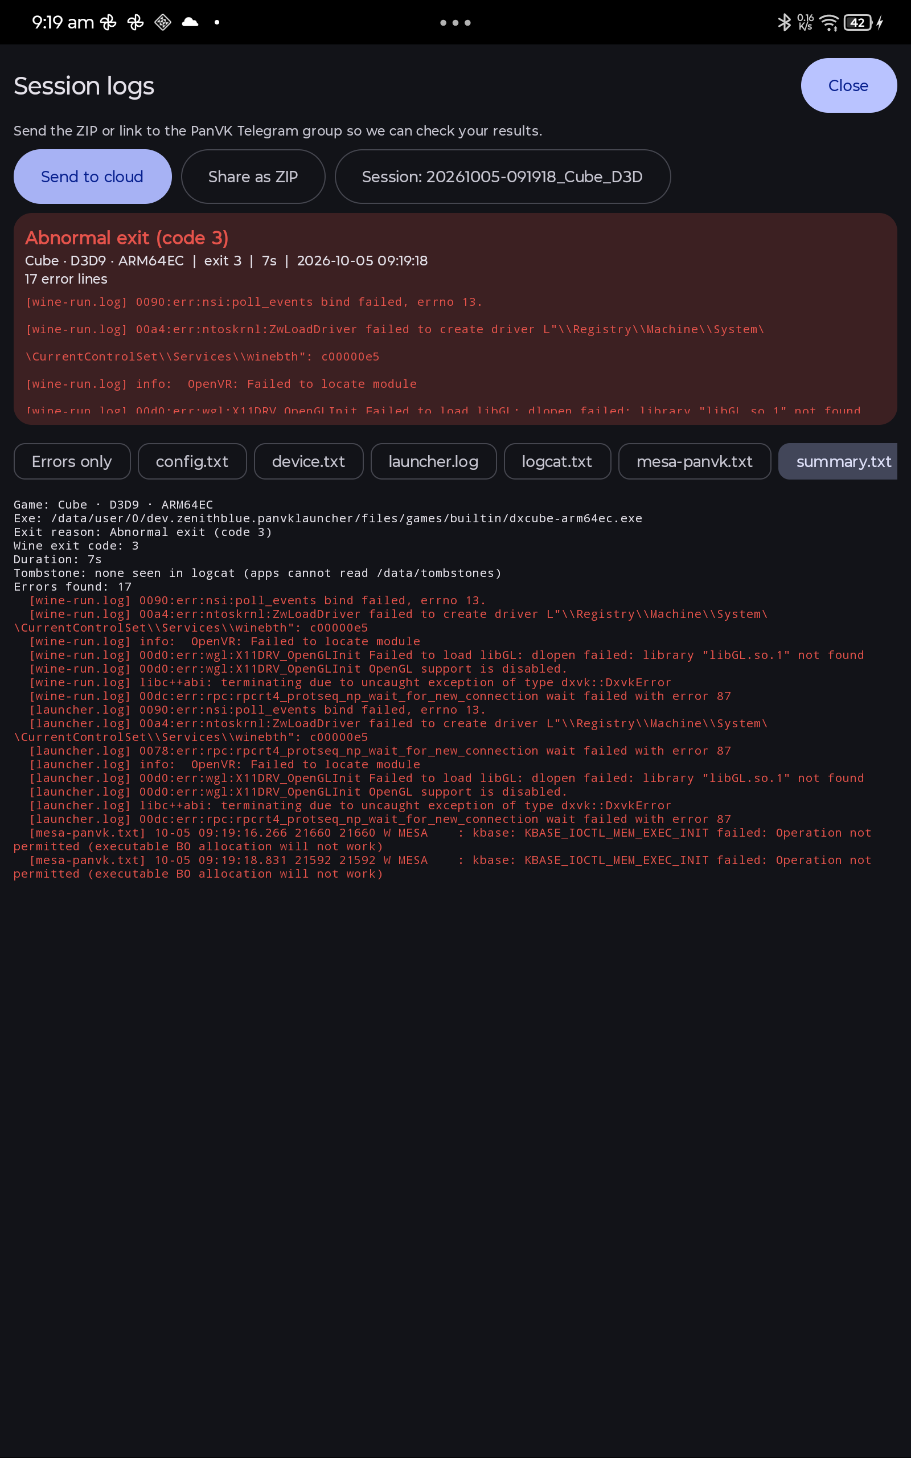911x1458 pixels.
Task: Tap the 'Send the ZIP or link' instruction text
Action: pos(278,131)
